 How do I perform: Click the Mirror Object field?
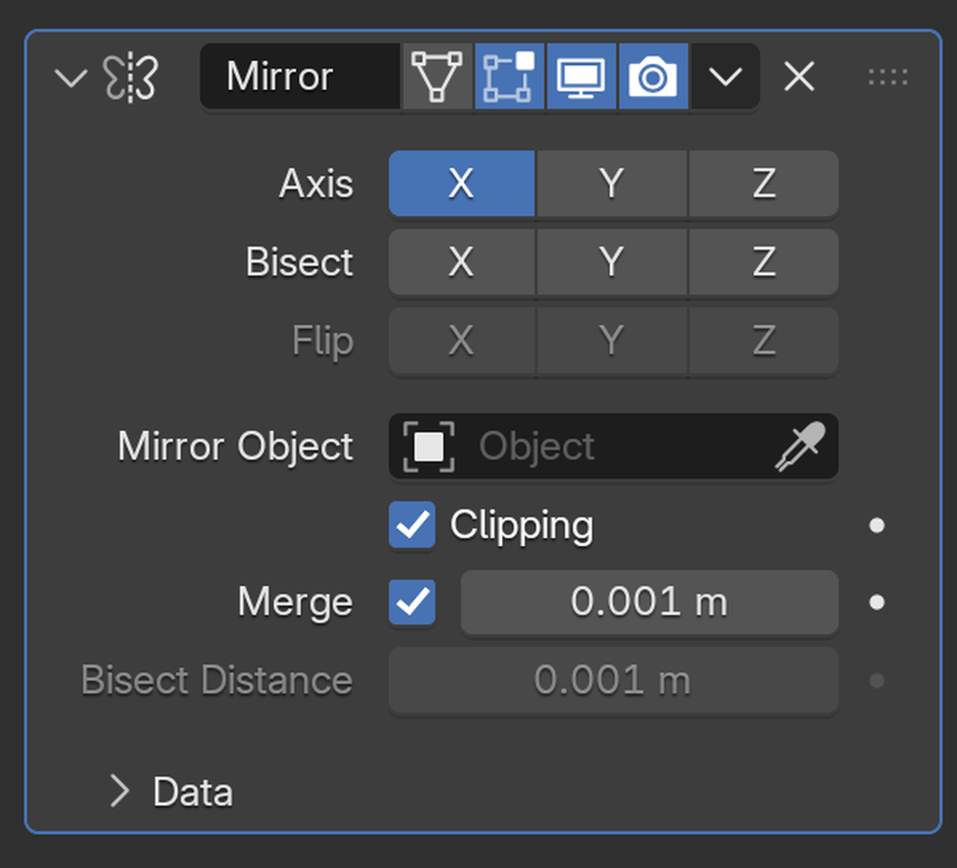[614, 447]
